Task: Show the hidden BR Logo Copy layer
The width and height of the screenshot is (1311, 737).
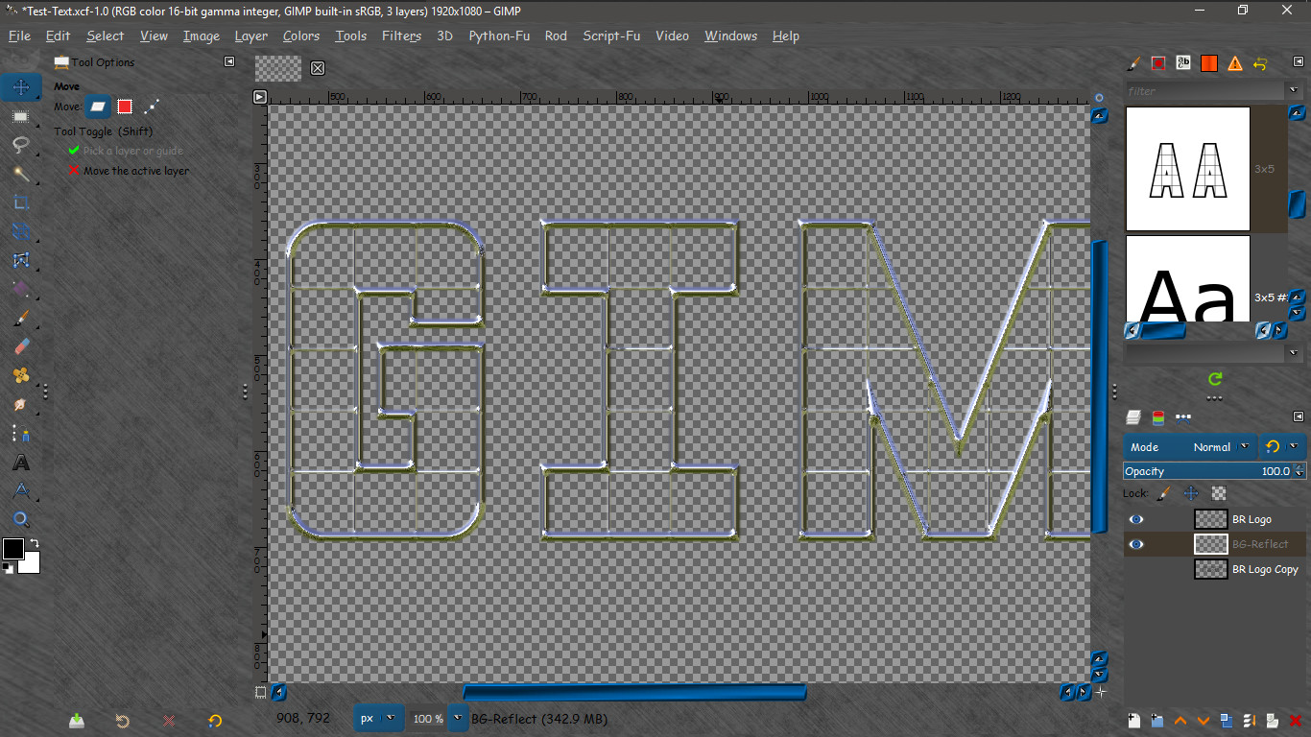Action: click(x=1136, y=569)
